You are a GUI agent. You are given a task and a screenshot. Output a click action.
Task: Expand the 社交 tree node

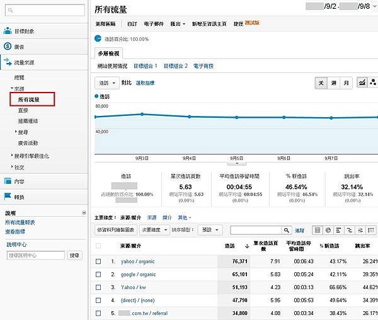[x=12, y=166]
